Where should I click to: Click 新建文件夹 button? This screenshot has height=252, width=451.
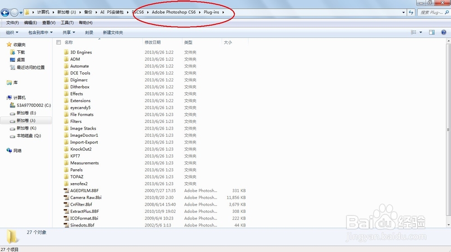pos(113,32)
